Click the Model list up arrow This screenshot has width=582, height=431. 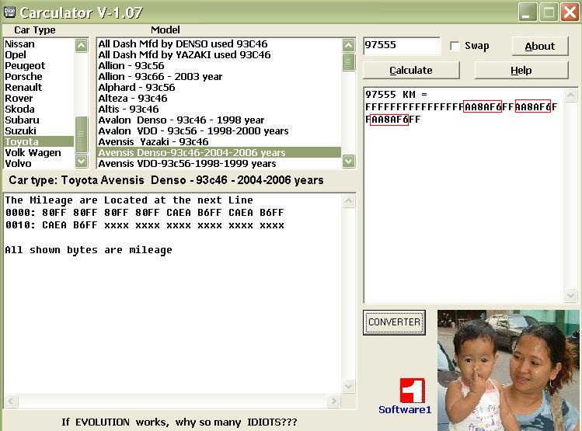[x=348, y=45]
